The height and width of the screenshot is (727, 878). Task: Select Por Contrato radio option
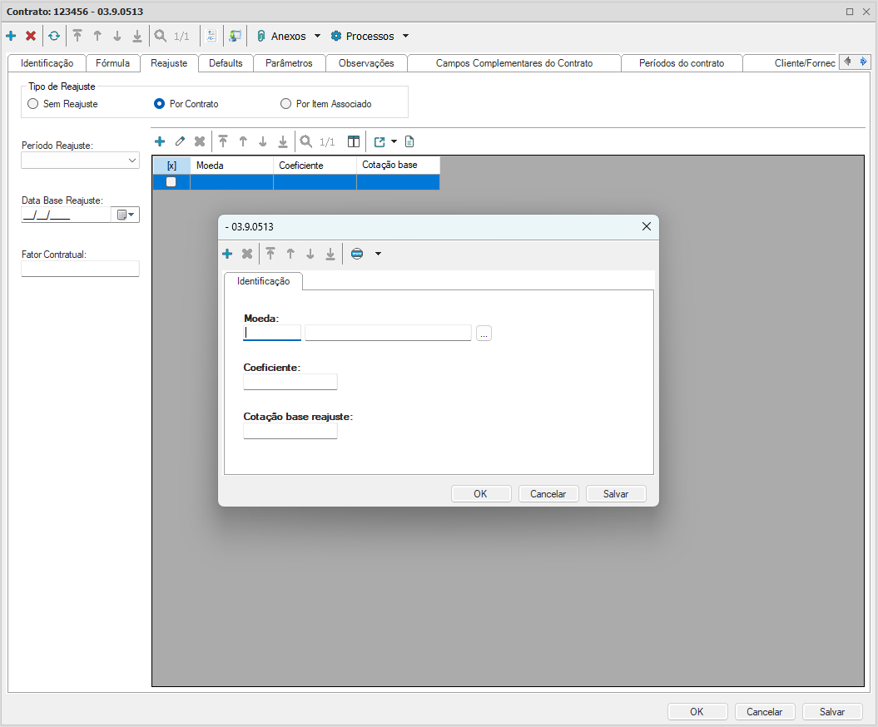tap(160, 103)
